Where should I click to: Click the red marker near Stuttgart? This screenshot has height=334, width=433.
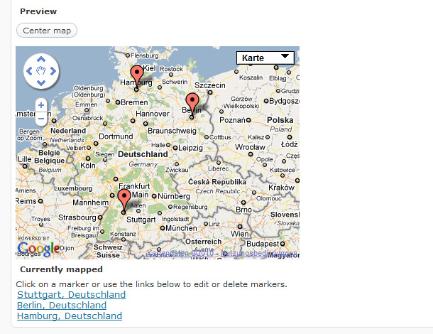(x=124, y=198)
